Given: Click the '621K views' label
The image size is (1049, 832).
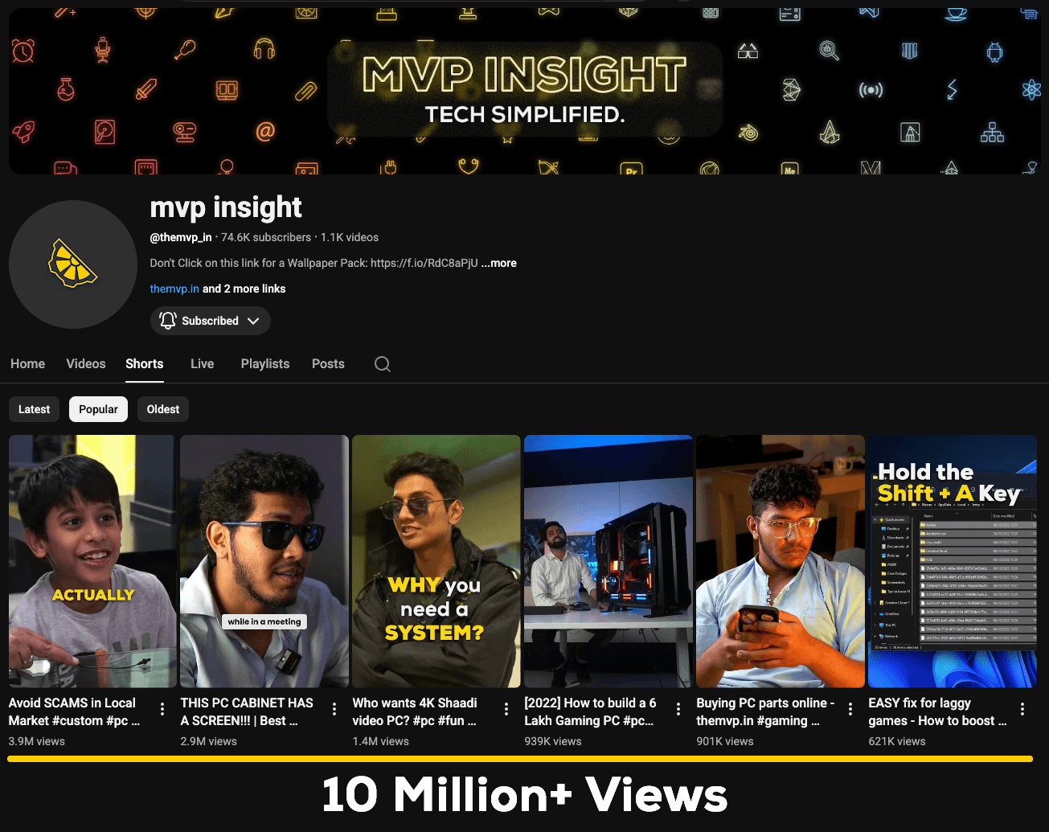Looking at the screenshot, I should (897, 741).
